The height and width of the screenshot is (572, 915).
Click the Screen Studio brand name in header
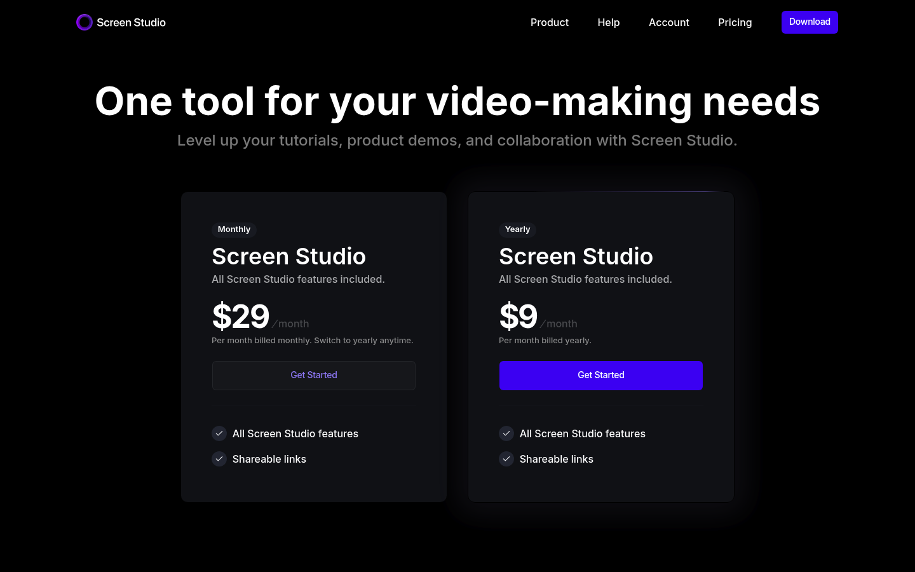coord(131,22)
